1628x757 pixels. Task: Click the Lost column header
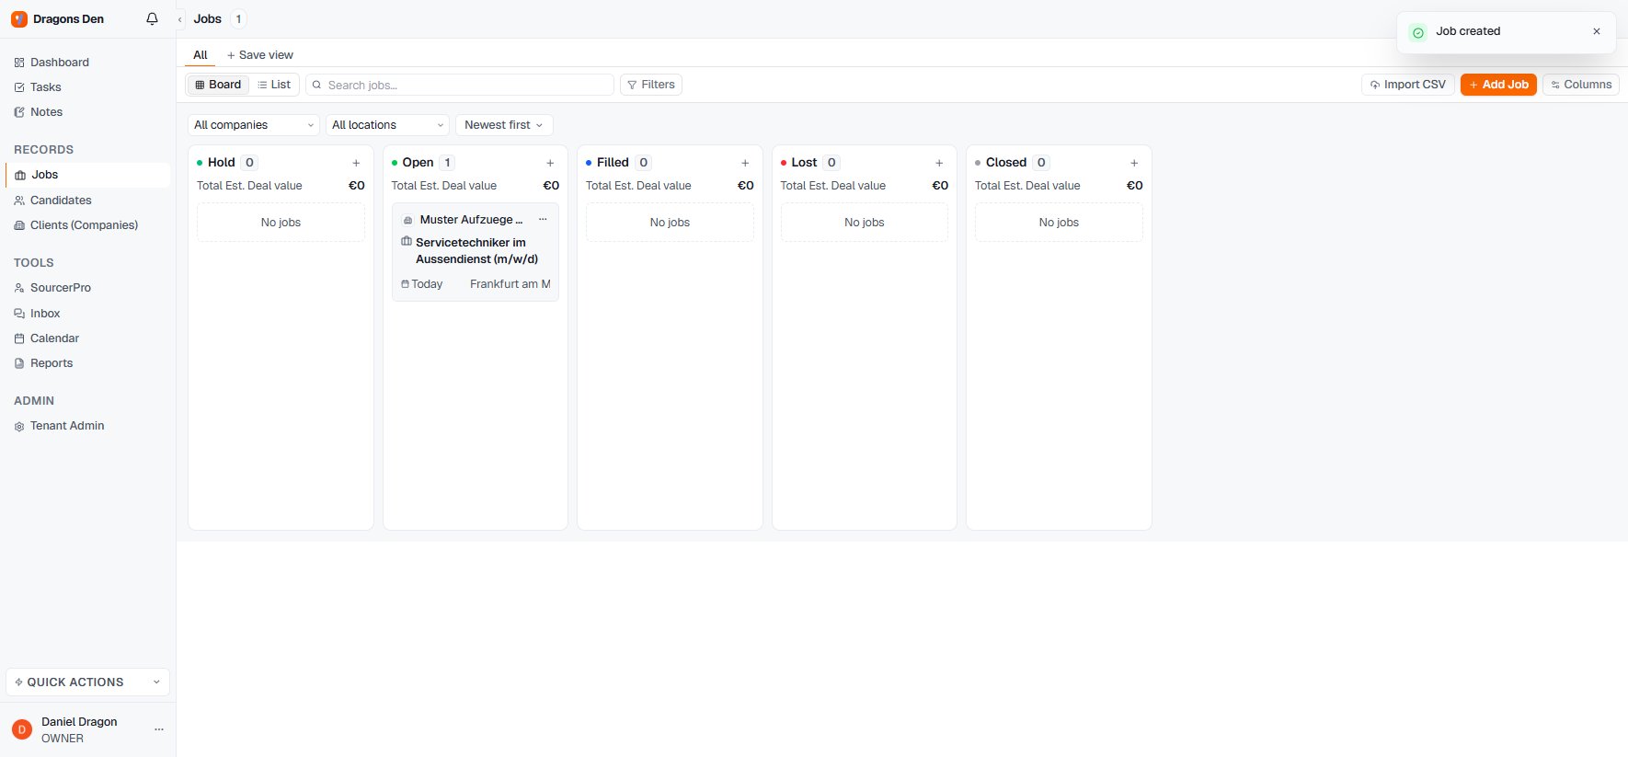(804, 163)
